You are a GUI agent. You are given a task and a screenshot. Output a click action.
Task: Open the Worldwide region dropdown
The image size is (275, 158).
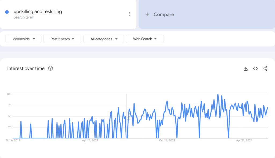(23, 39)
